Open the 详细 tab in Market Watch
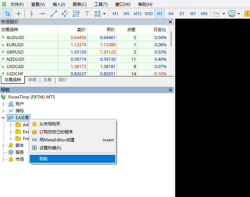This screenshot has height=197, width=250. 32,80
